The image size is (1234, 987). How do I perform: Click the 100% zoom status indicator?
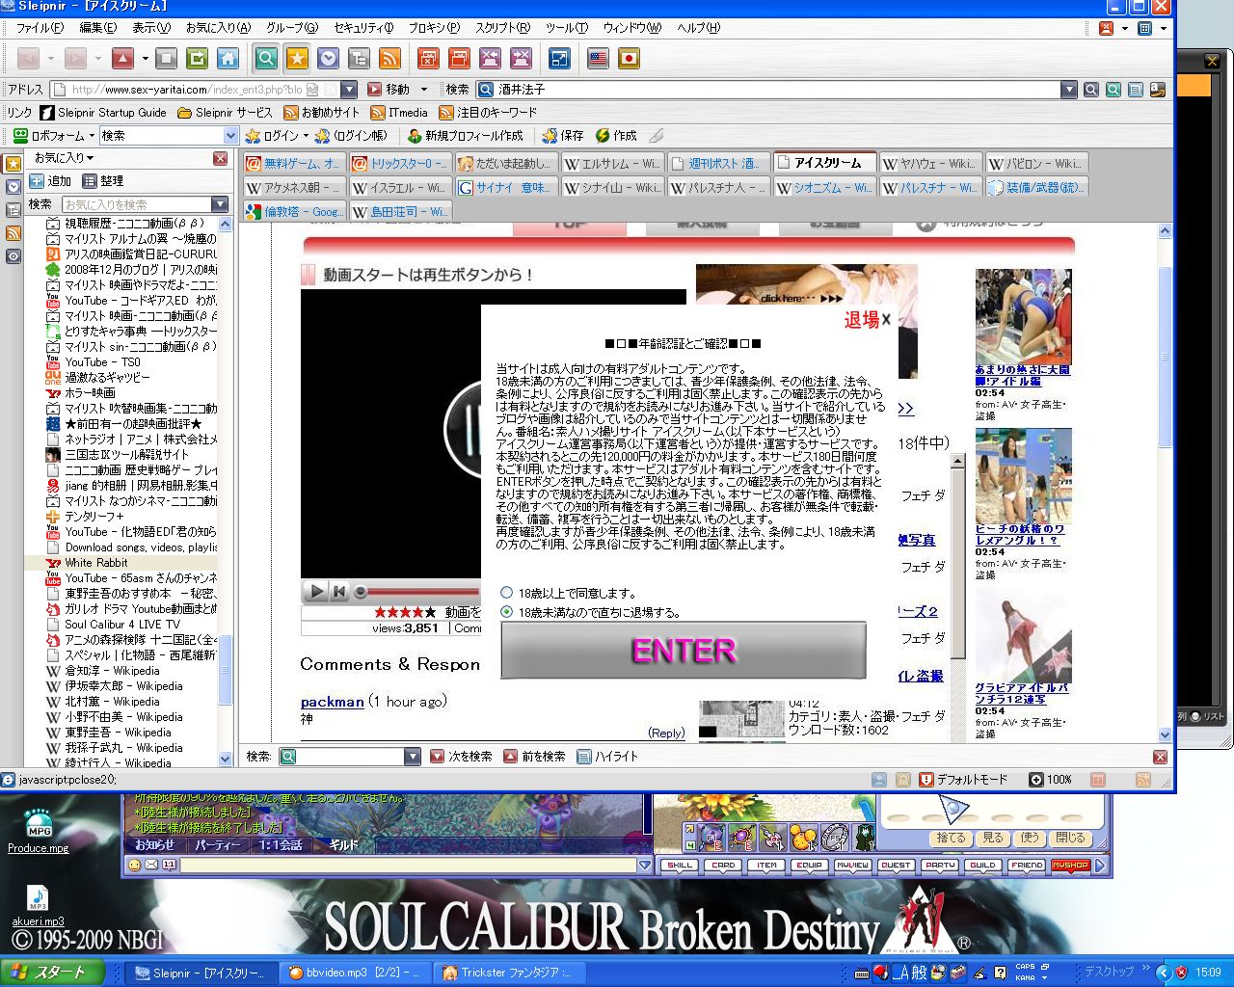point(1051,780)
